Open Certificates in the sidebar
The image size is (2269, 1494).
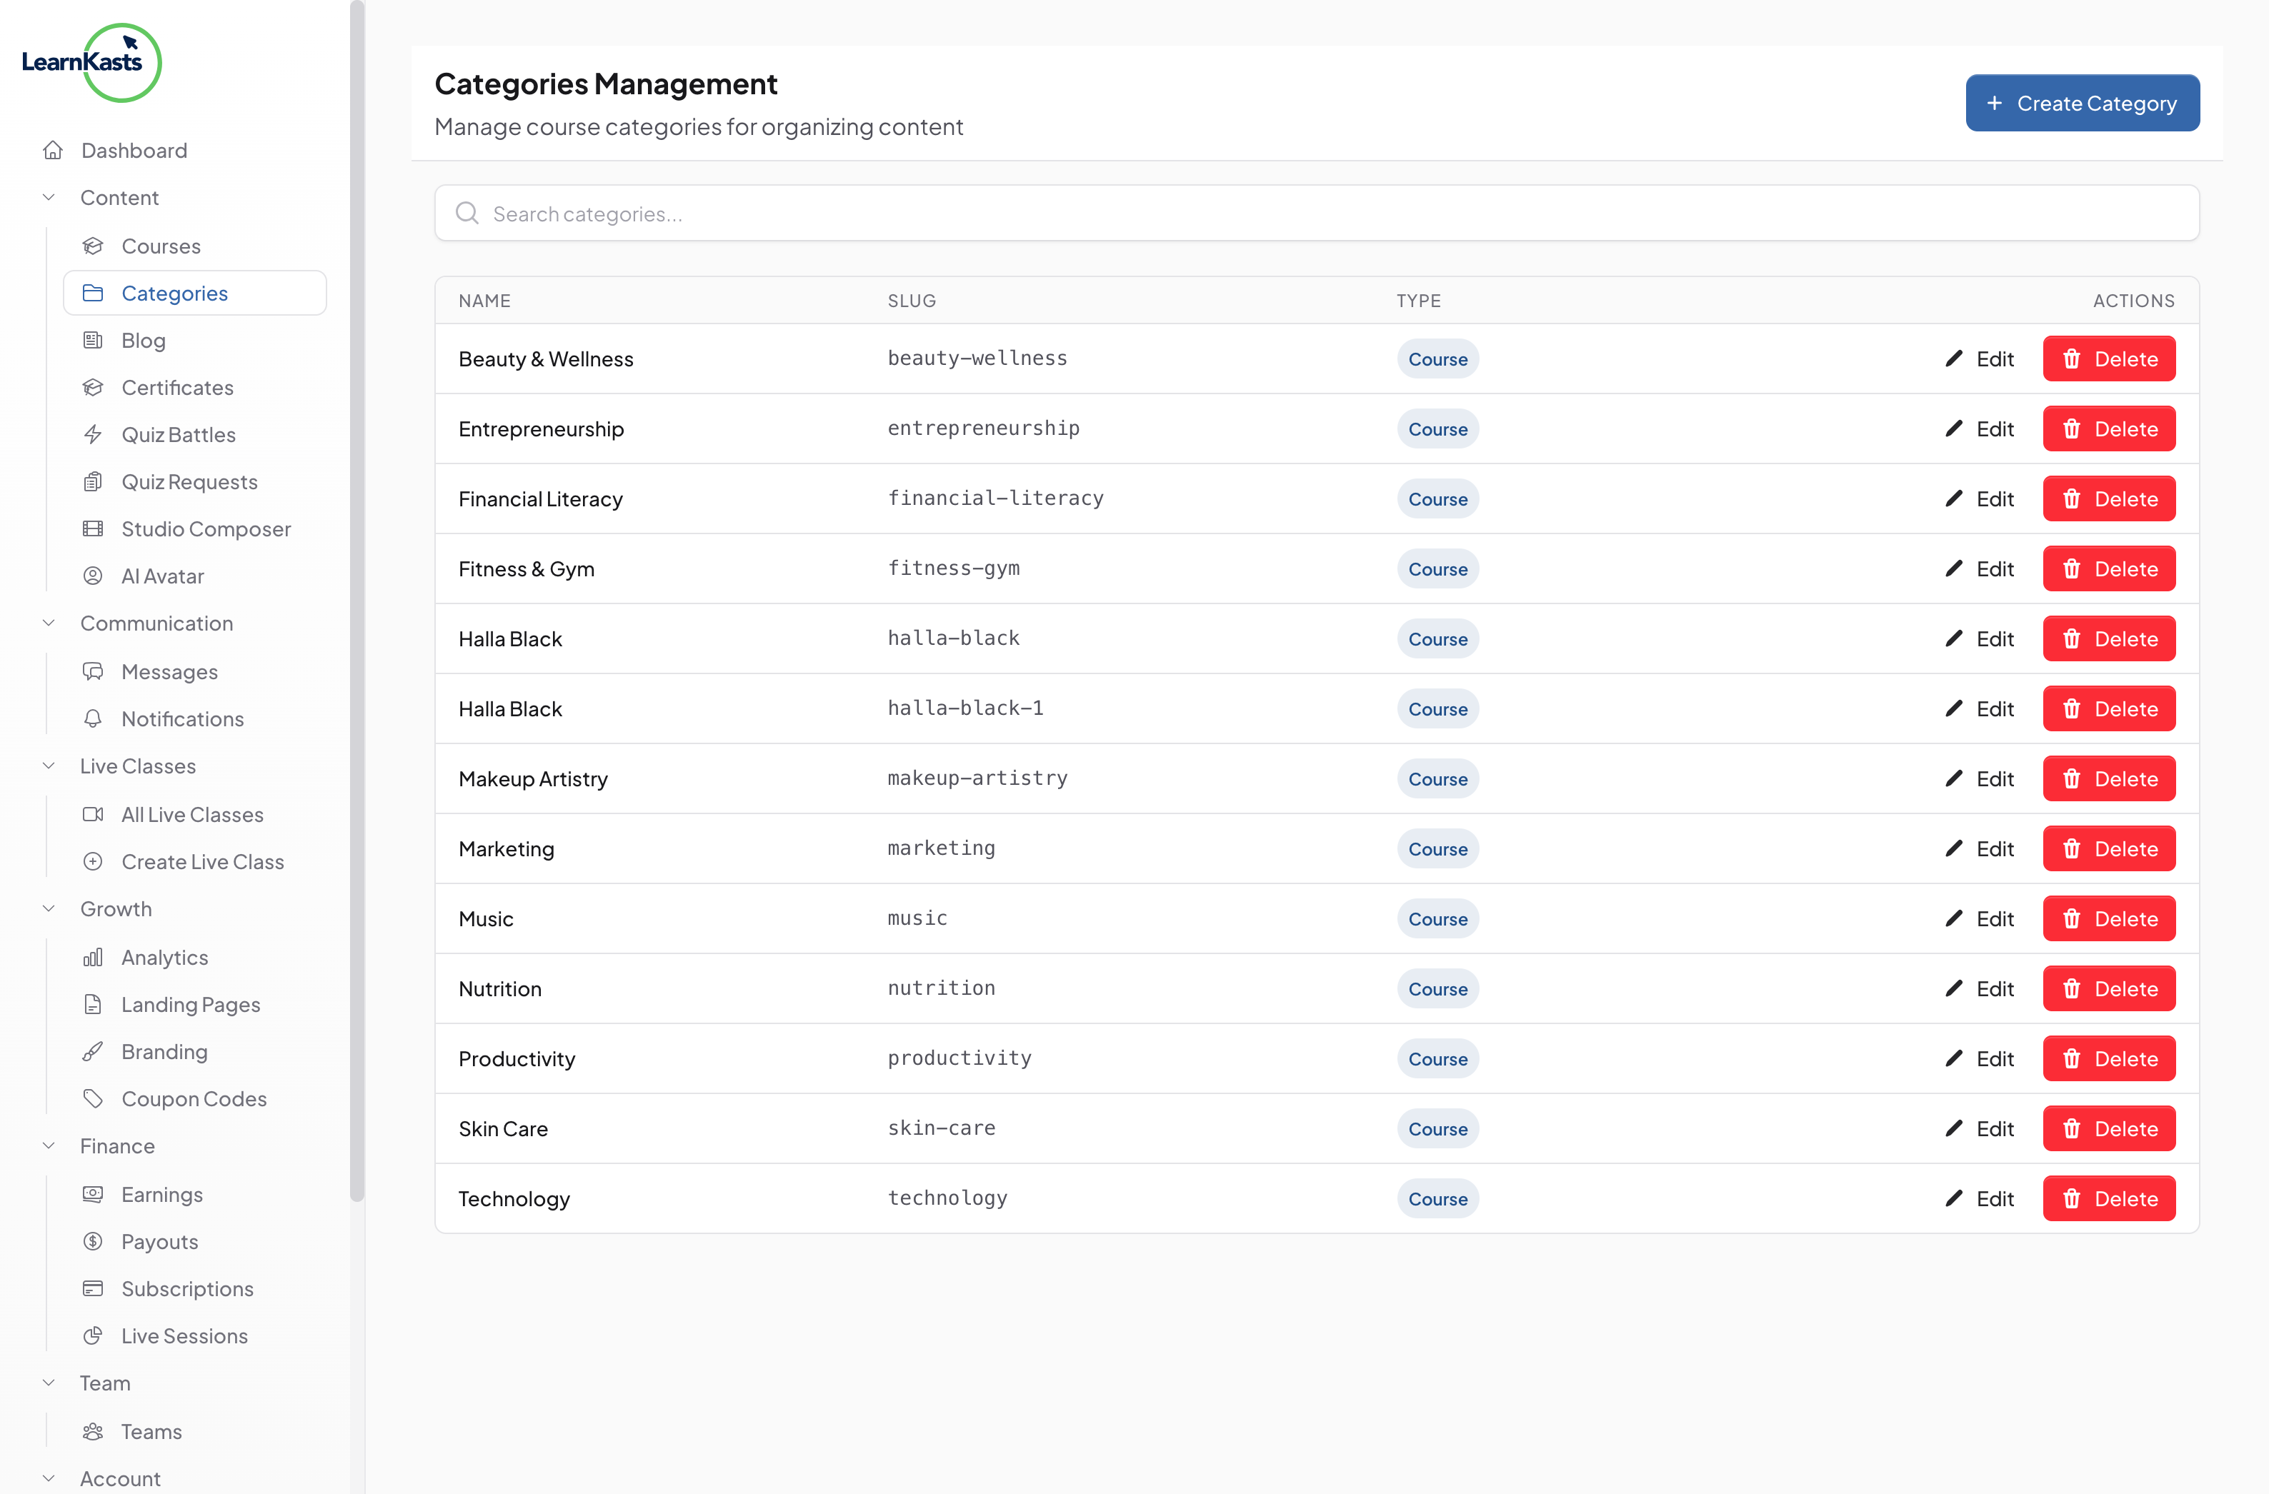[x=194, y=388]
